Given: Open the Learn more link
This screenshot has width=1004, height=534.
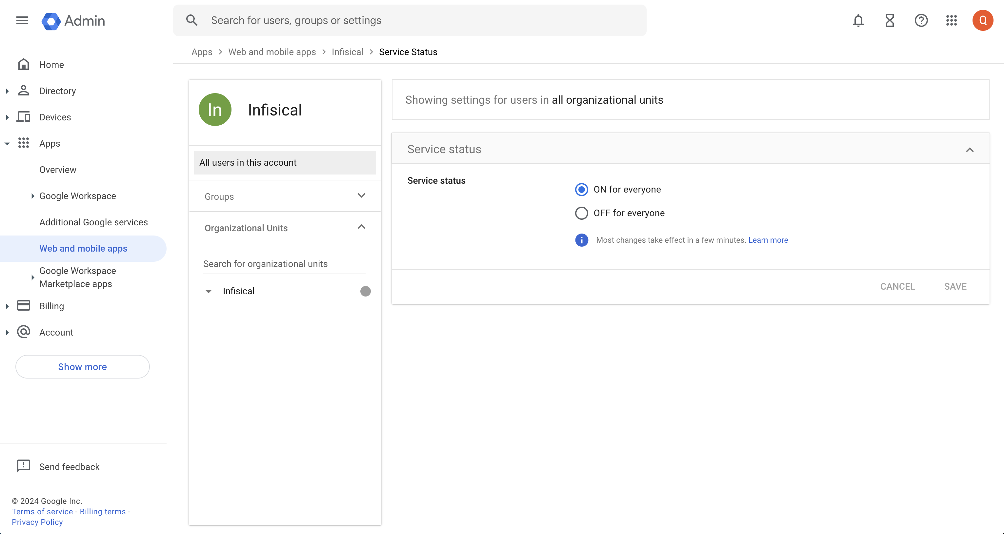Looking at the screenshot, I should 768,240.
